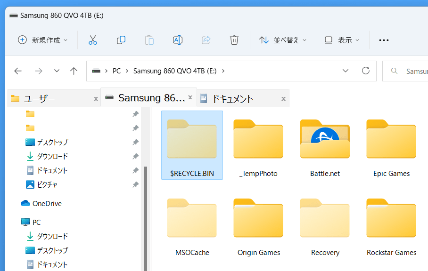This screenshot has height=271, width=428.
Task: Click pin icon beside quick access ドキュメント
Action: pos(135,170)
